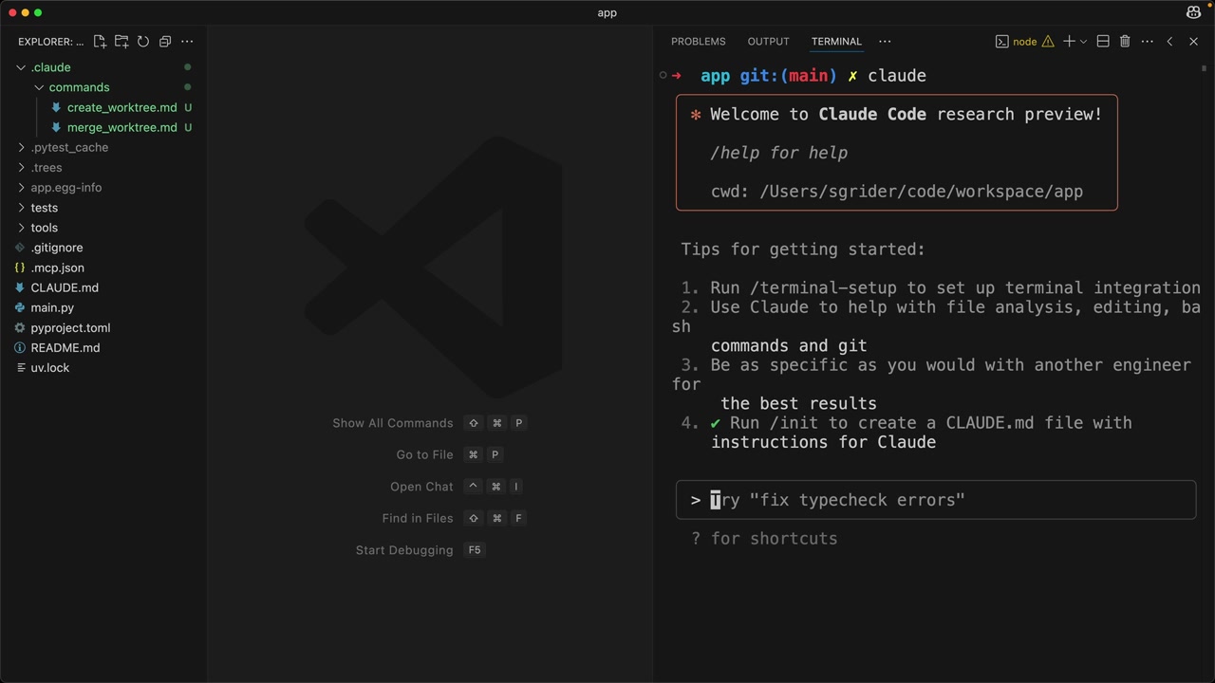
Task: Collapse all folders in Explorer
Action: 165,42
